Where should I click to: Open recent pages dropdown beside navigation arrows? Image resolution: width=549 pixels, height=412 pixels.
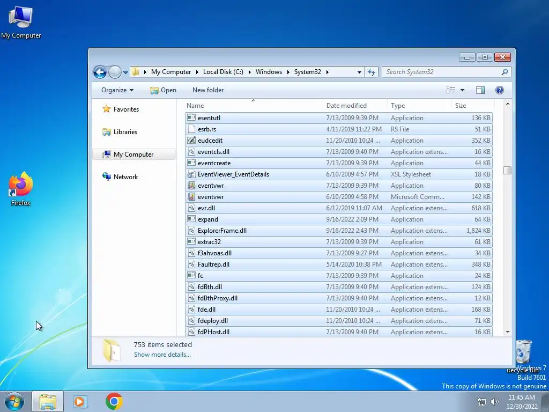point(125,72)
